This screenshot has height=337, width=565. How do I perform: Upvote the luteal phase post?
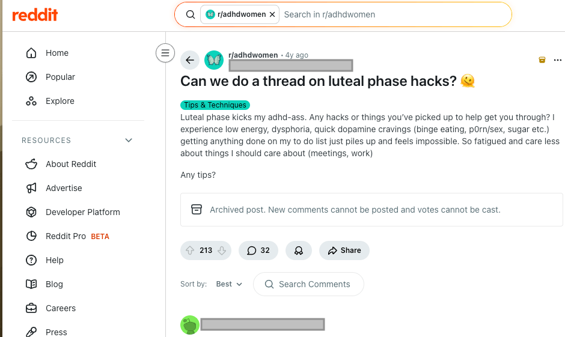tap(191, 250)
